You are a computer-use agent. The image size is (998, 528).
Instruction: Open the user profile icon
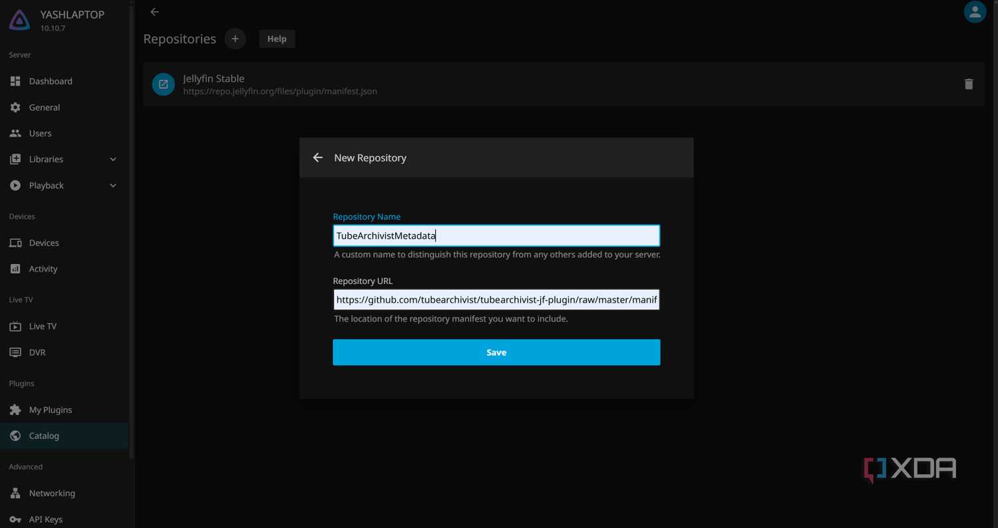(x=975, y=12)
